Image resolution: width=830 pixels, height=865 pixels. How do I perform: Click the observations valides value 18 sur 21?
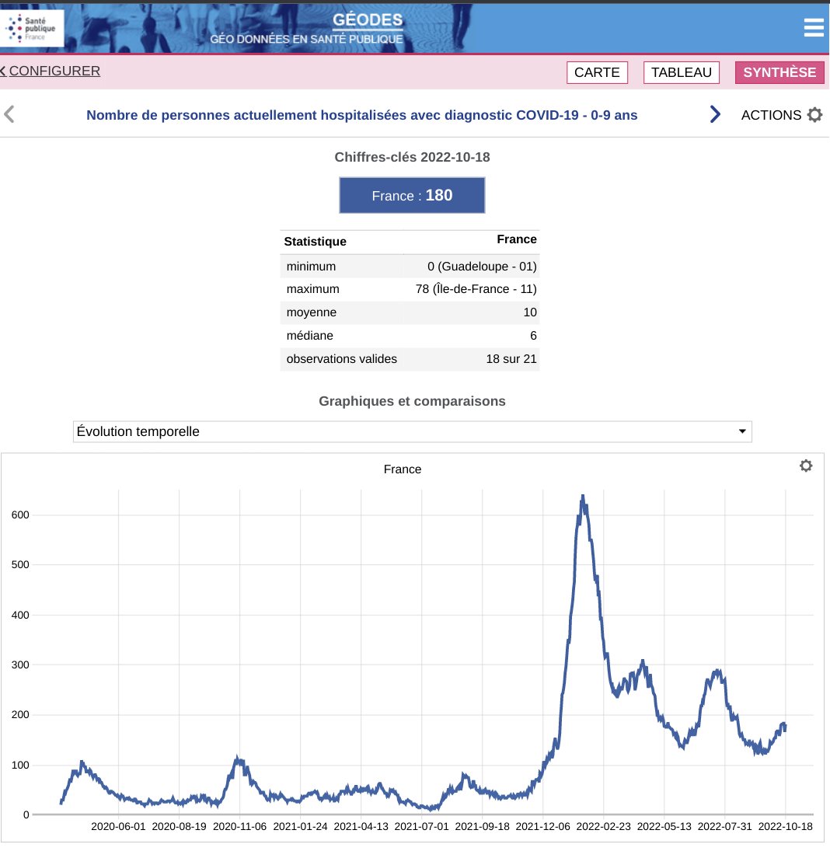[511, 358]
